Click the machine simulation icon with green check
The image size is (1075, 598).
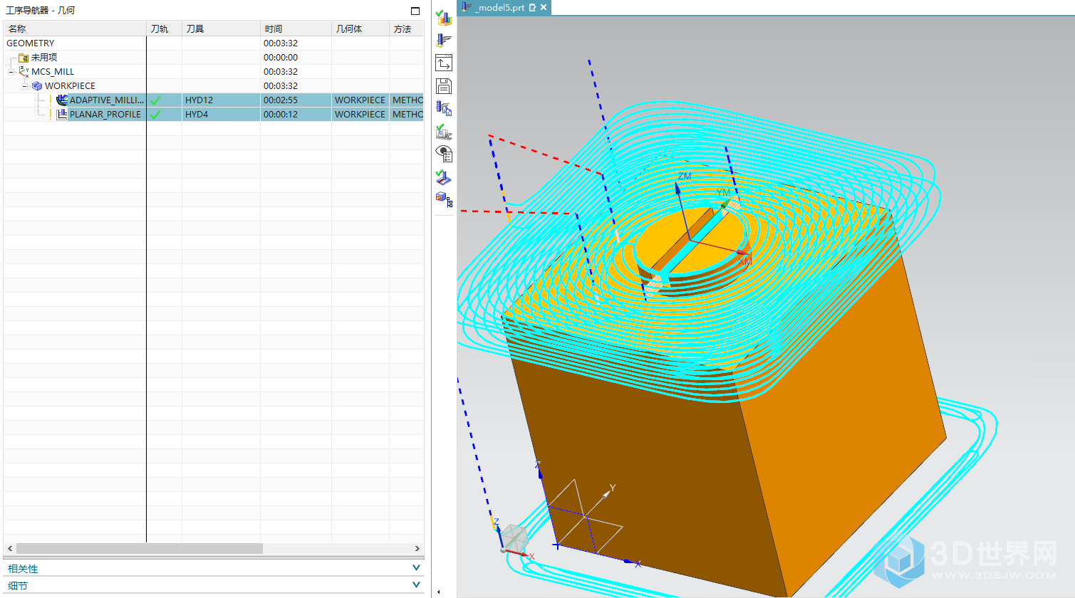point(444,132)
